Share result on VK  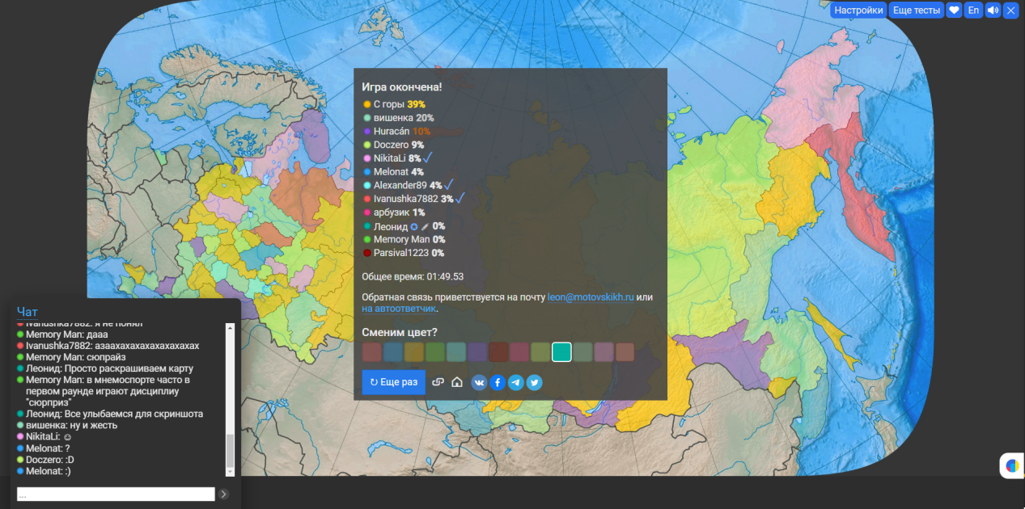pos(479,382)
